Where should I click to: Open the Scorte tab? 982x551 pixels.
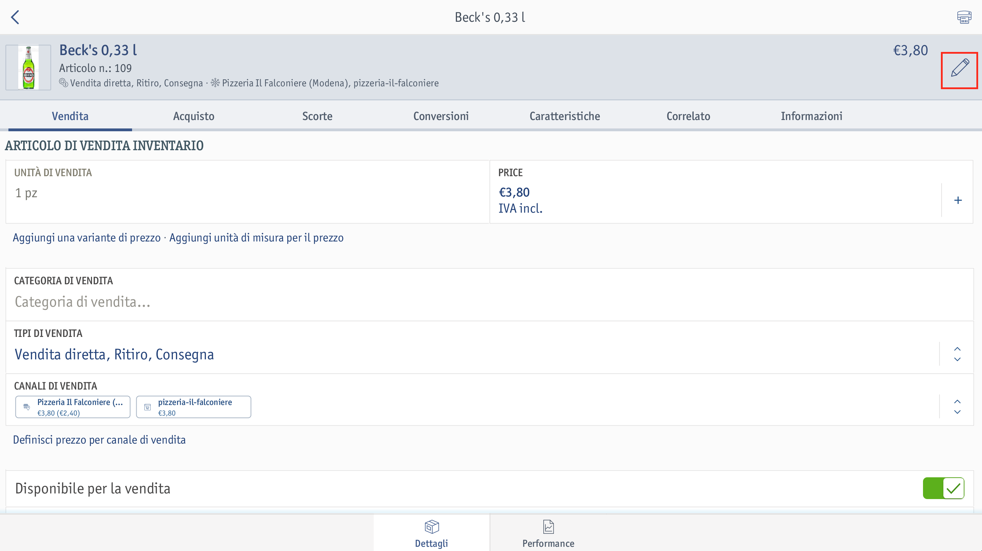pyautogui.click(x=317, y=116)
